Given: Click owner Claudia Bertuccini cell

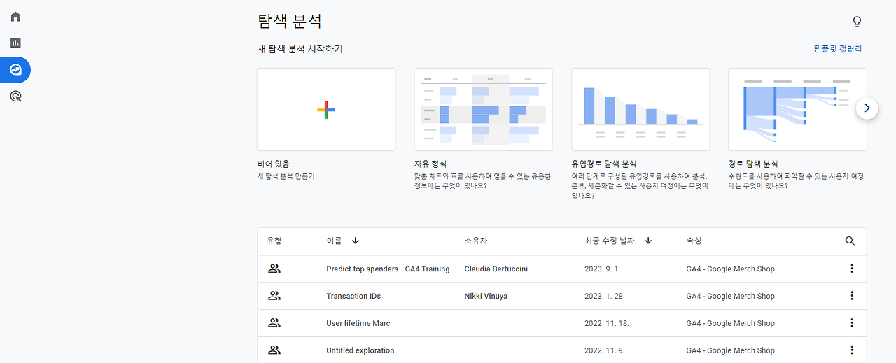Looking at the screenshot, I should 496,269.
